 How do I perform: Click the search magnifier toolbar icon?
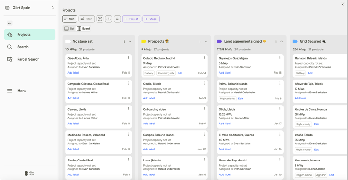click(117, 19)
